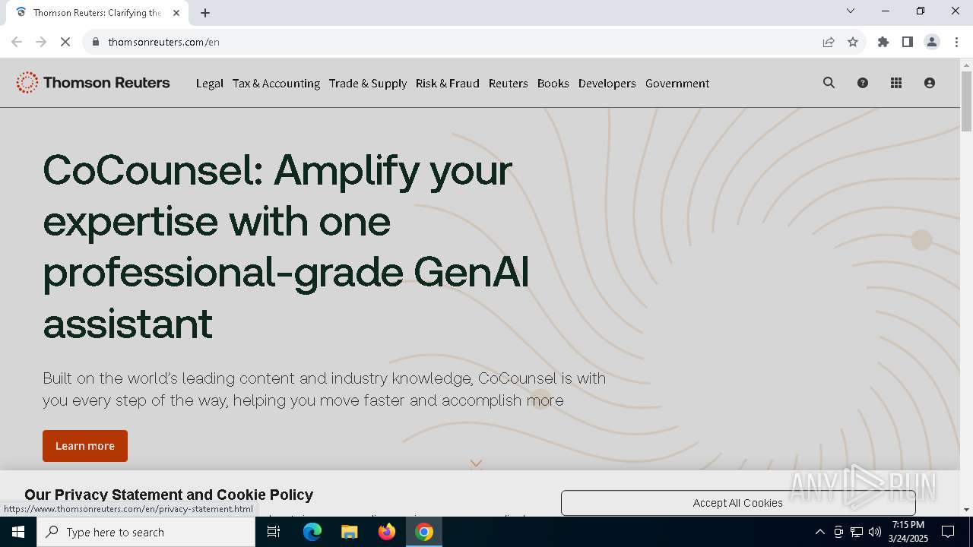Viewport: 973px width, 547px height.
Task: Open the apps grid icon
Action: click(896, 83)
